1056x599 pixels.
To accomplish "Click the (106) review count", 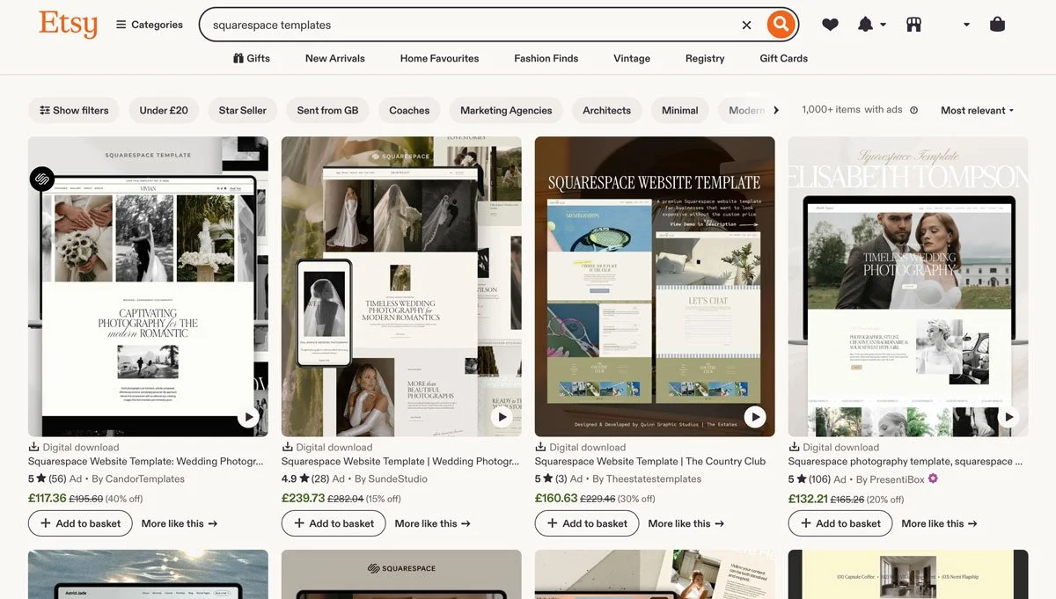I will pyautogui.click(x=818, y=479).
